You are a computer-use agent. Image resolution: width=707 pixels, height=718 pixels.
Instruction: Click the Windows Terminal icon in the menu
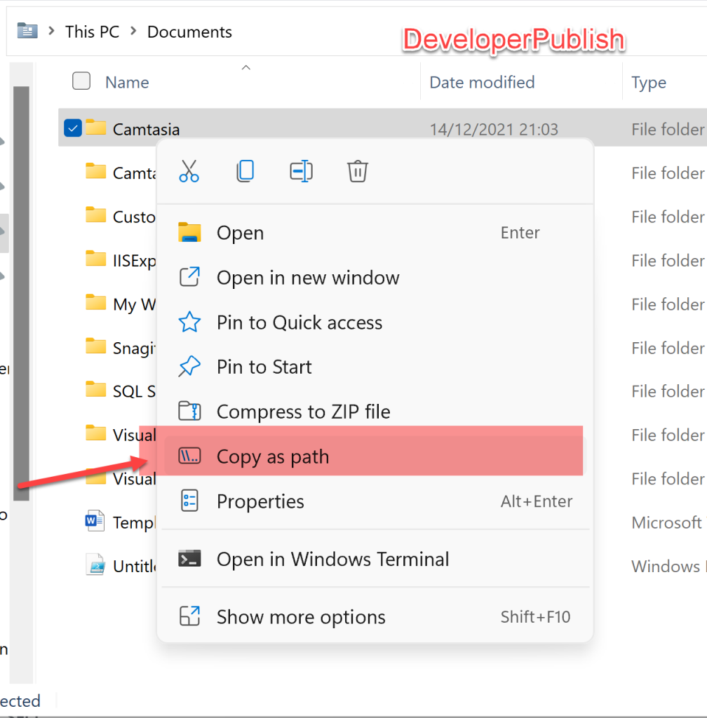coord(190,559)
